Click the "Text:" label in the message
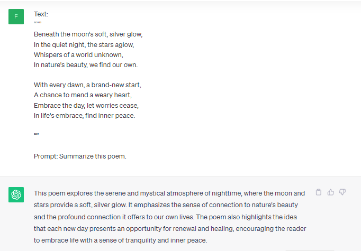 (x=41, y=14)
